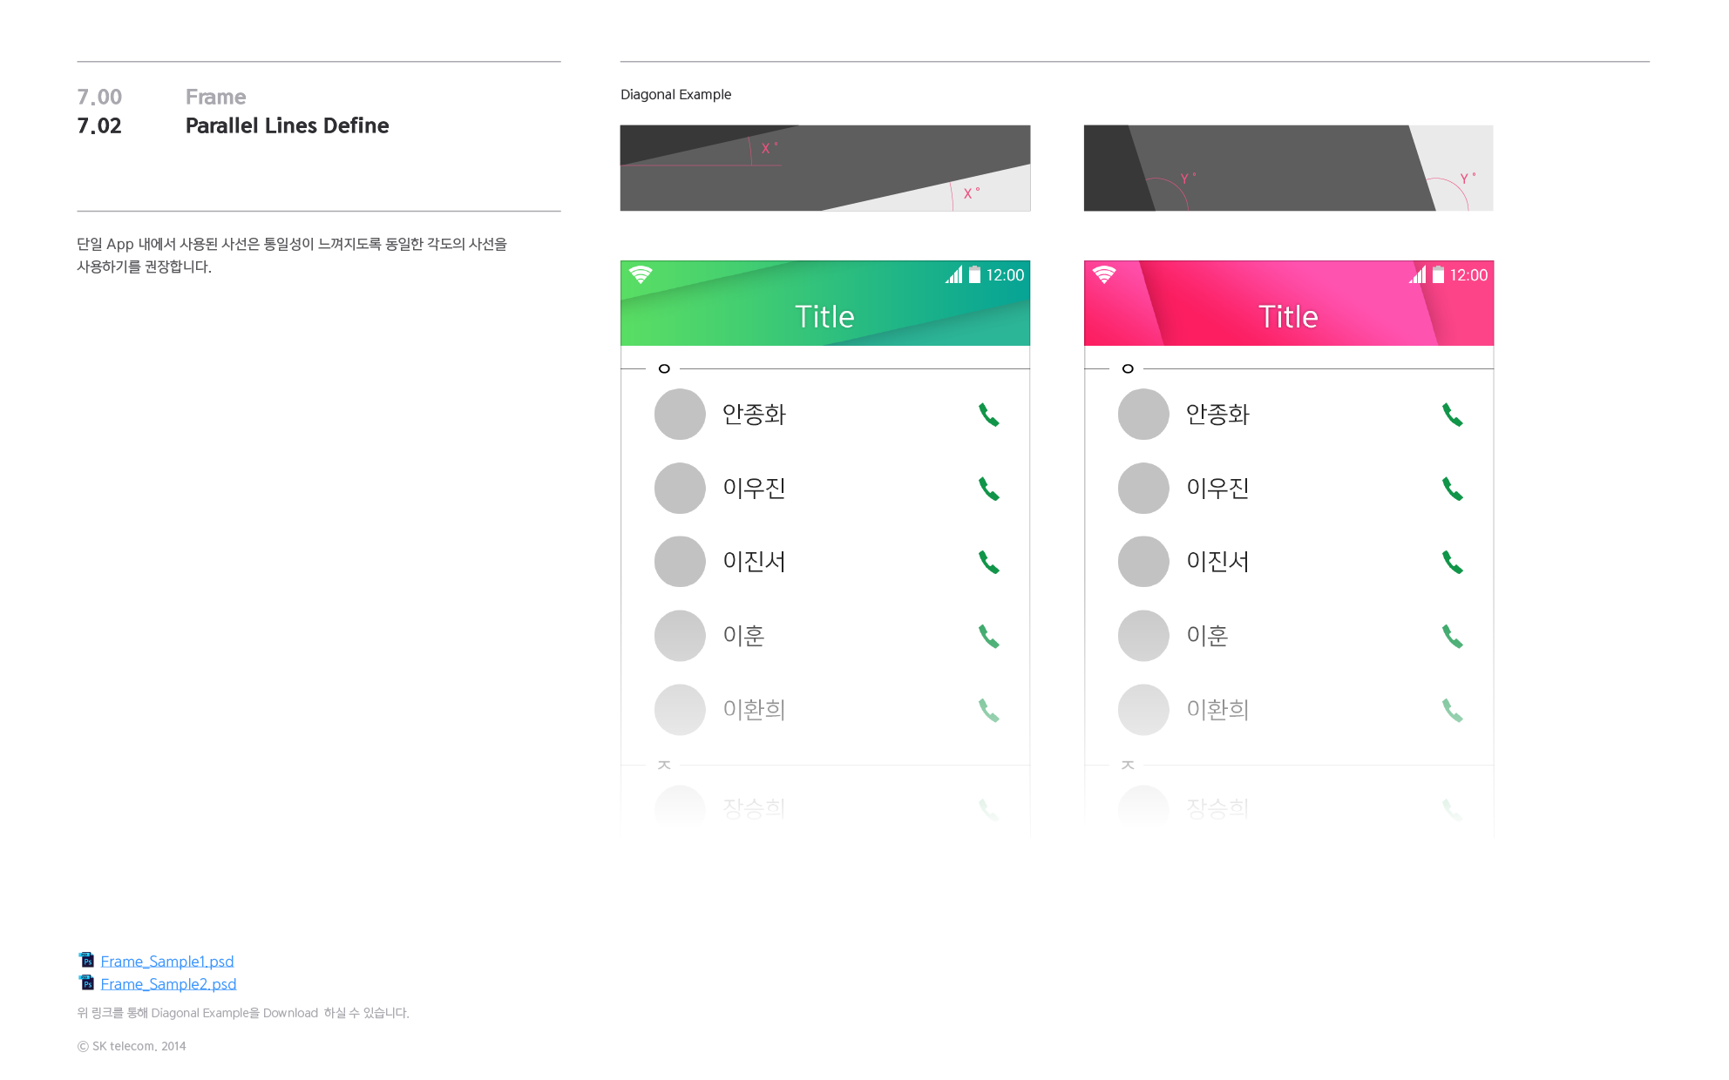This screenshot has height=1080, width=1729.
Task: Select the Wi-Fi icon in the green header
Action: (641, 274)
